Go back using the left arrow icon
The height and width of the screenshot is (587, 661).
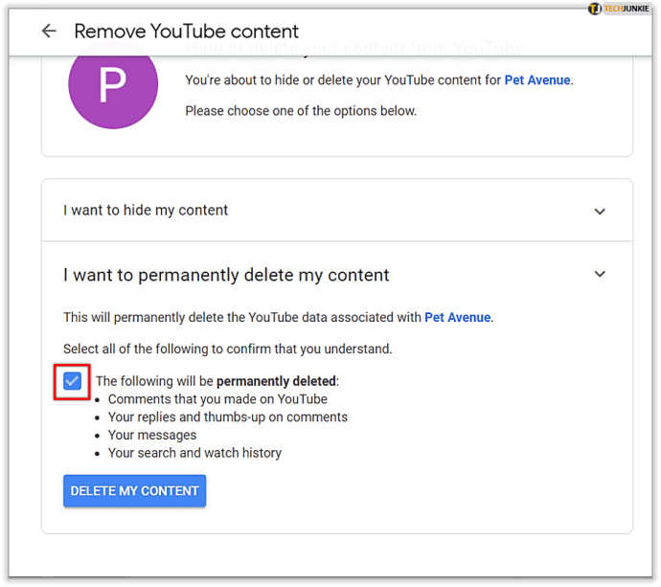[x=49, y=31]
